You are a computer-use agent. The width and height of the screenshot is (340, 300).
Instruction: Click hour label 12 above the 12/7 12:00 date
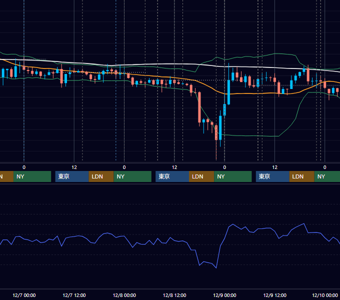(74, 167)
